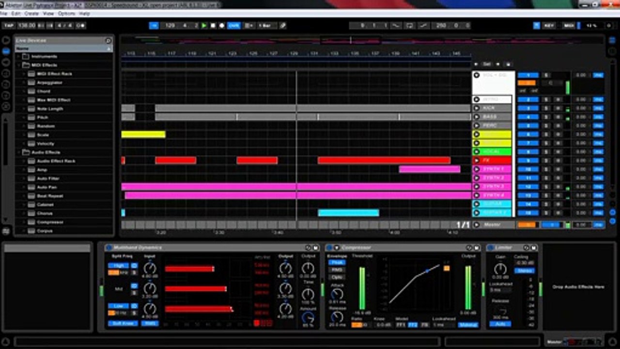Unfold the Master track arrow icon

click(477, 225)
